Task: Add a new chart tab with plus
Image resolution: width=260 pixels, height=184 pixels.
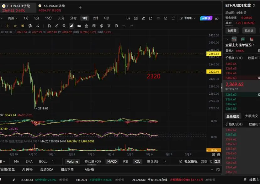Action: [80, 8]
